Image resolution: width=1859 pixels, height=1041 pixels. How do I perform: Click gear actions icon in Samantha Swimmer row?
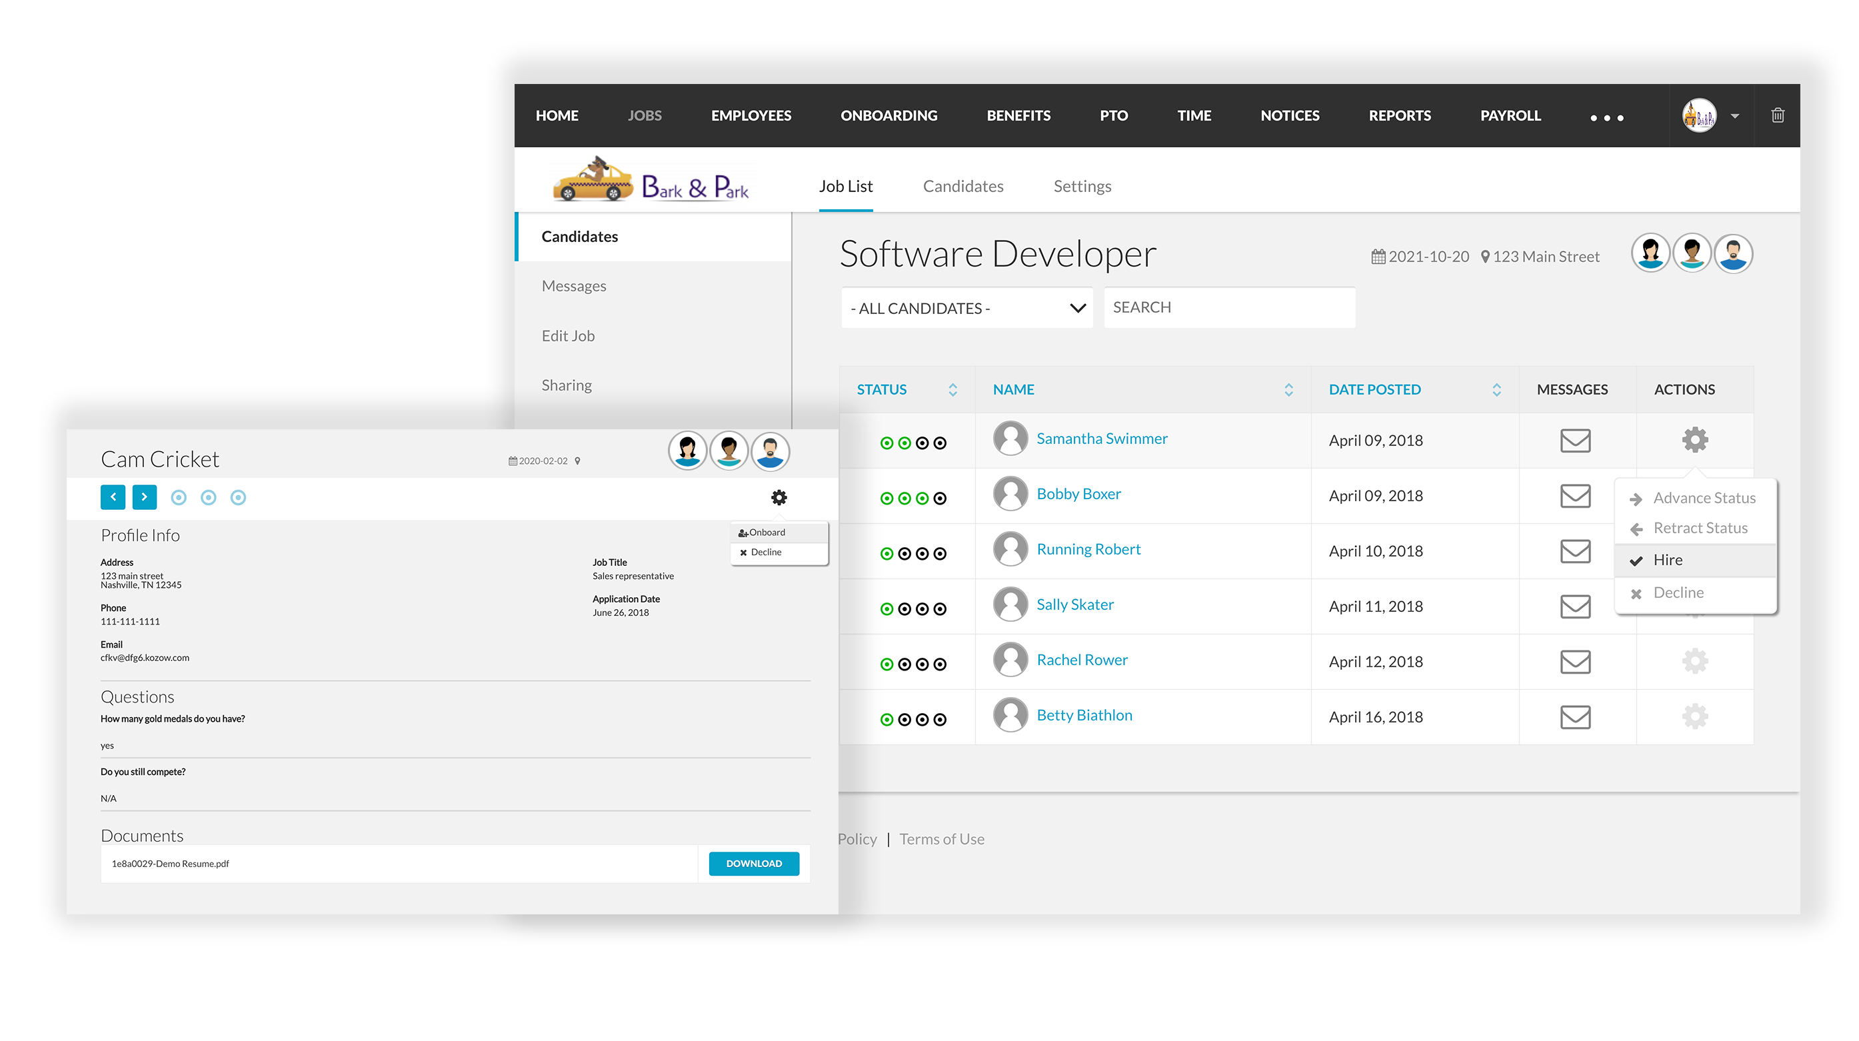(x=1694, y=439)
